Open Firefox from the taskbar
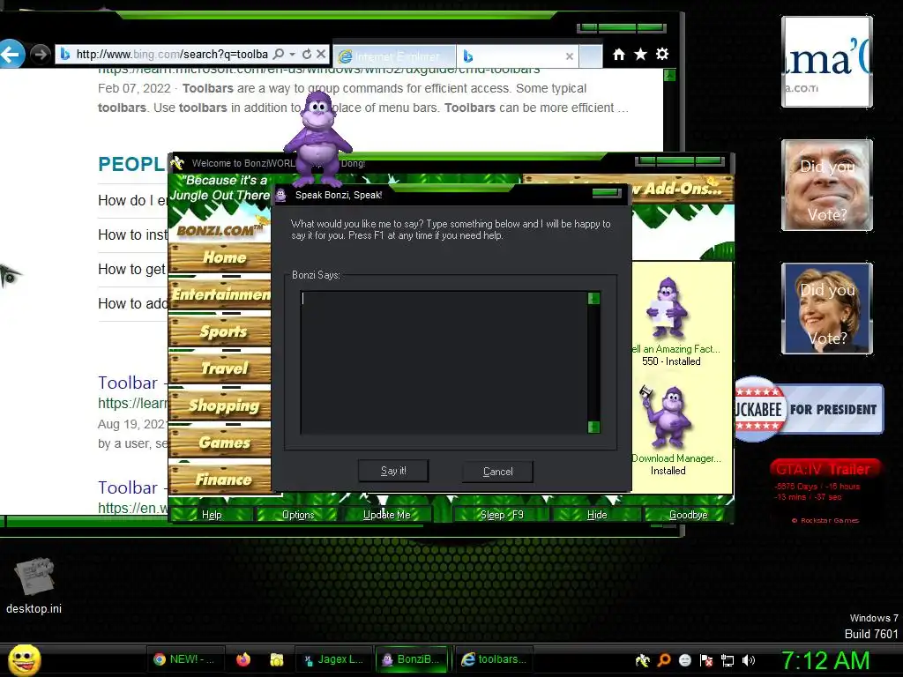Screen dimensions: 903x677 [243, 659]
